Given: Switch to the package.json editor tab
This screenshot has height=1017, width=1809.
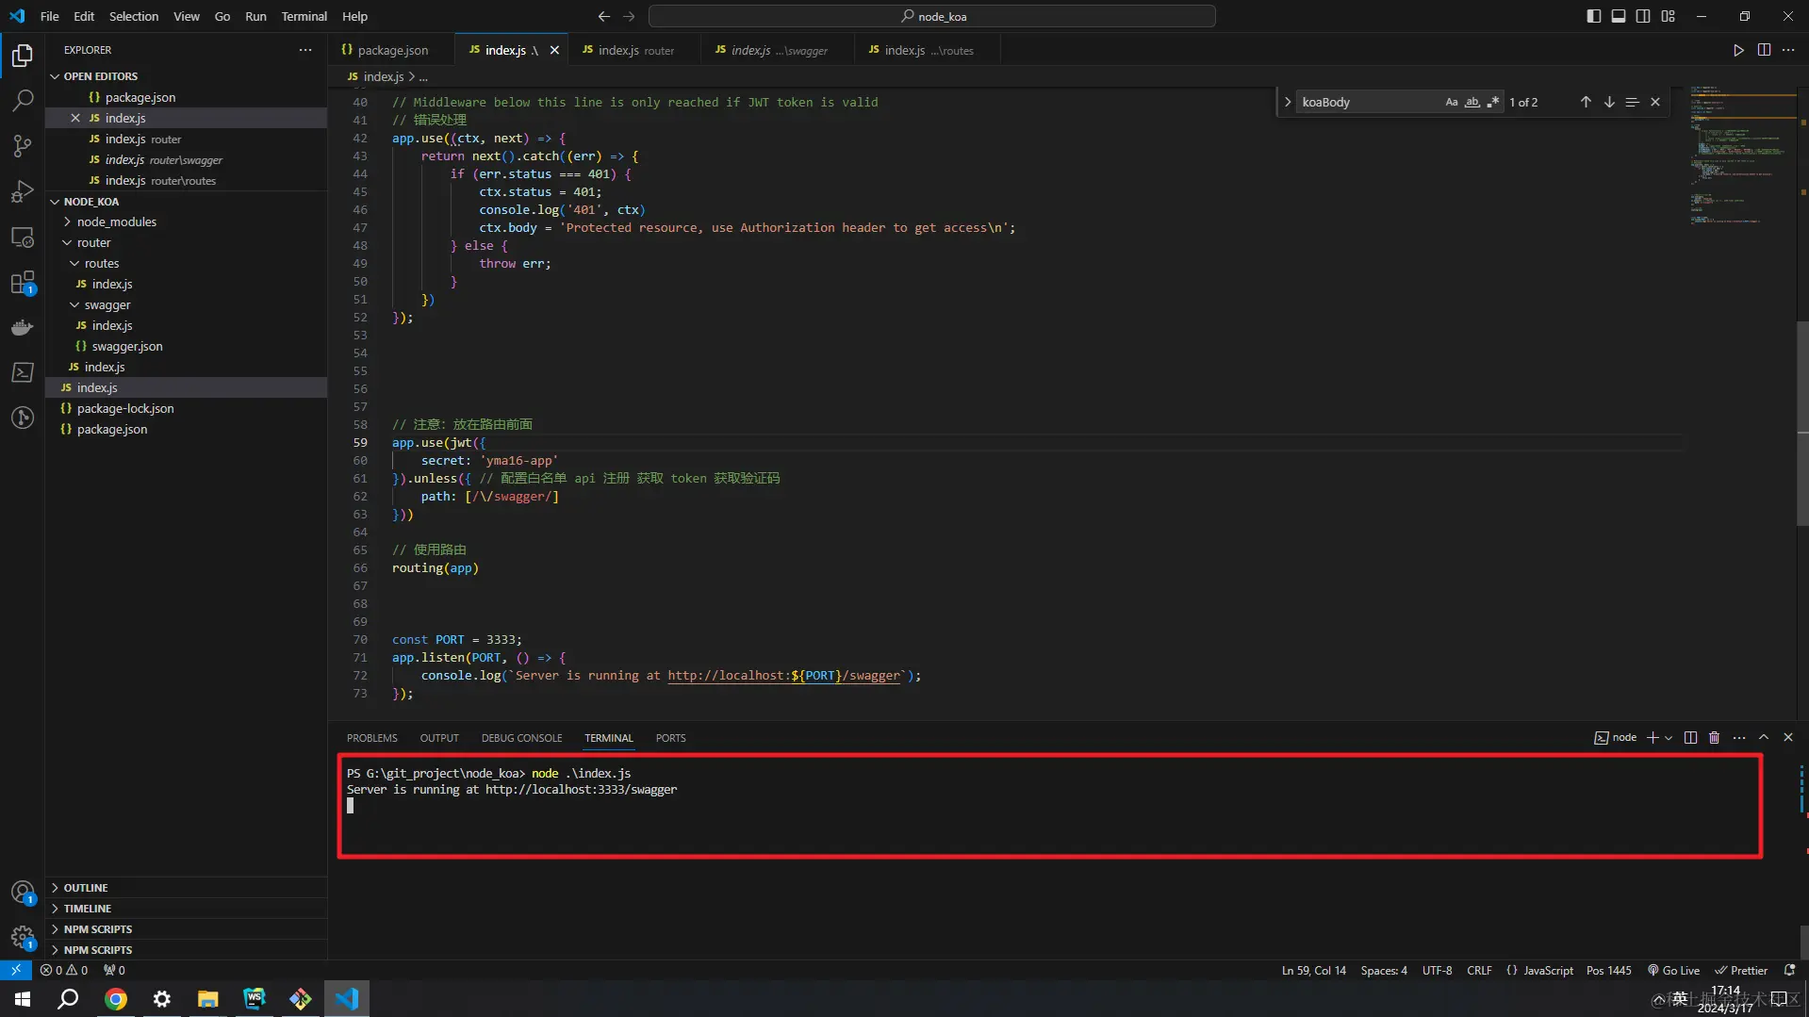Looking at the screenshot, I should [x=392, y=50].
